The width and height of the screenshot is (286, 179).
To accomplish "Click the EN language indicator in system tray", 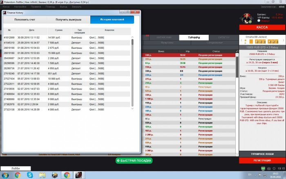I will [250, 175].
